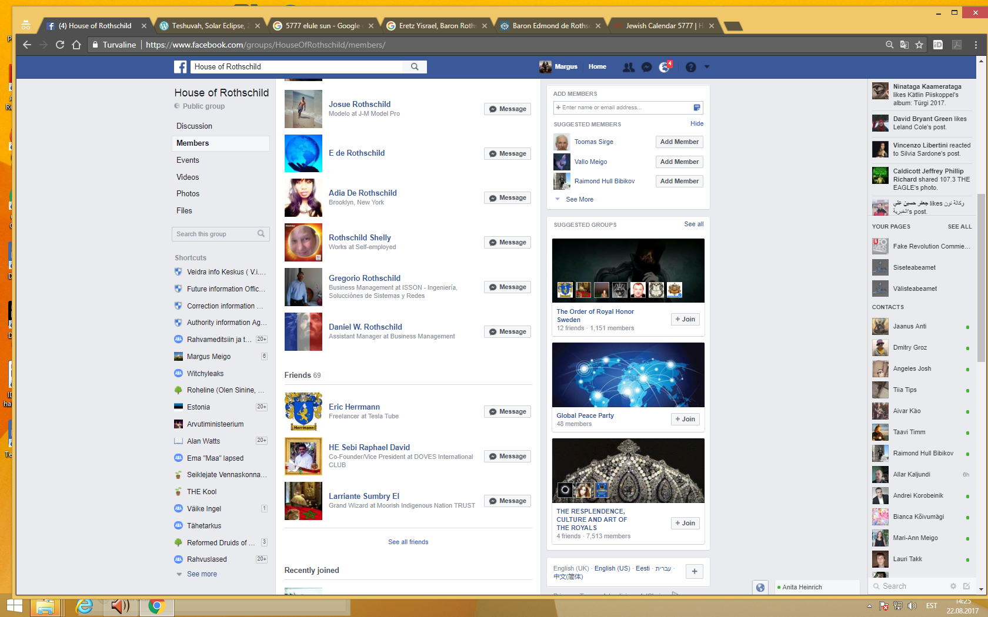Open the Witchyleaks shortcut
This screenshot has height=617, width=988.
[205, 374]
